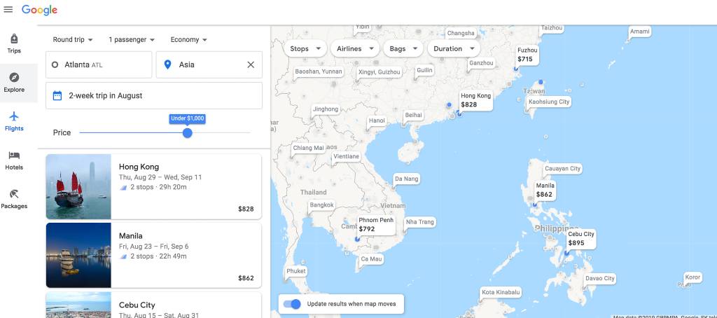717x318 pixels.
Task: Click the Atlanta ATL origin field
Action: tap(99, 65)
